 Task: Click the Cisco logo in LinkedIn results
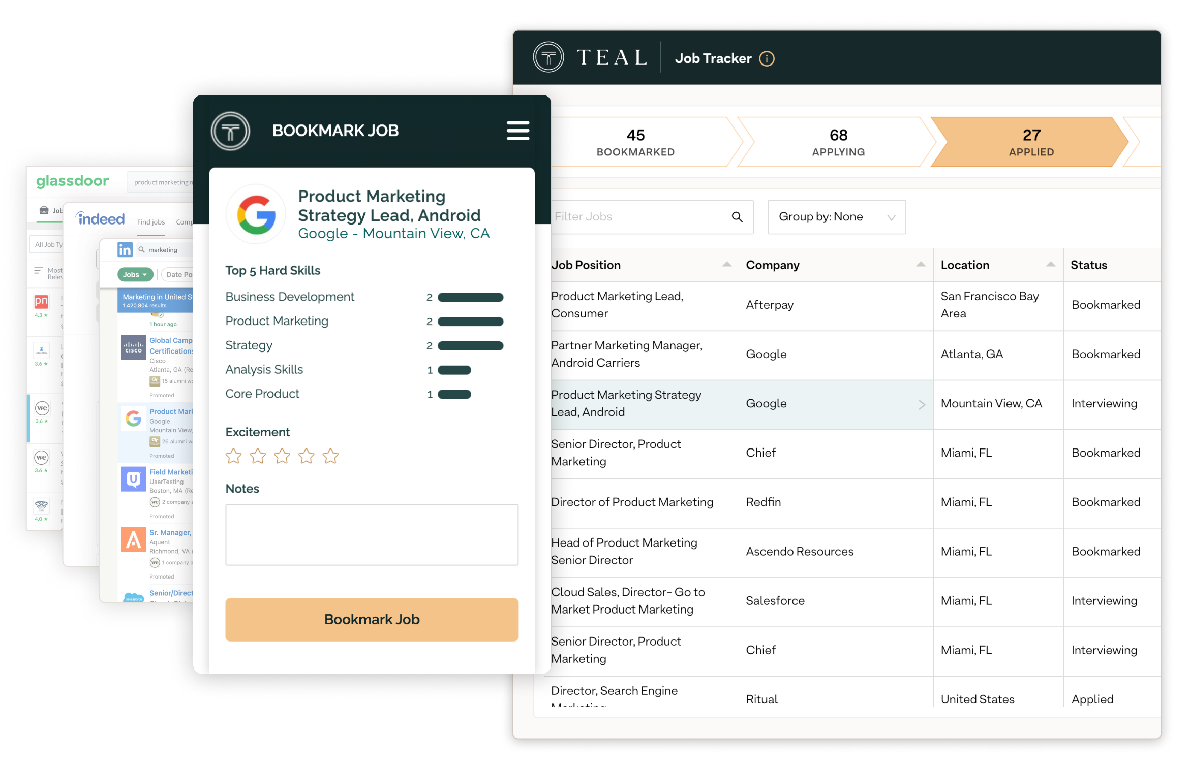(133, 347)
